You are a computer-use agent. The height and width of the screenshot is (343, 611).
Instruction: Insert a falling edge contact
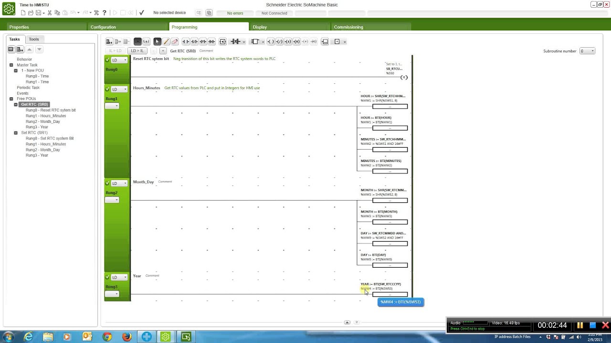tap(211, 41)
